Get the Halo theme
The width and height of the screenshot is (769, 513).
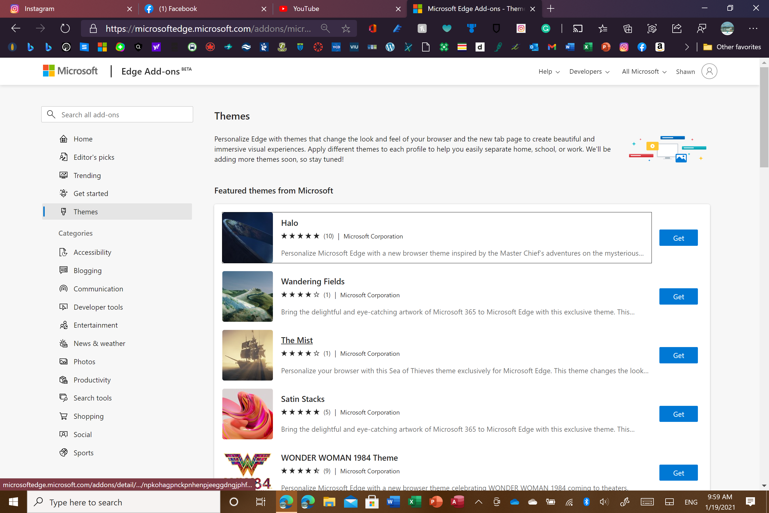click(678, 238)
